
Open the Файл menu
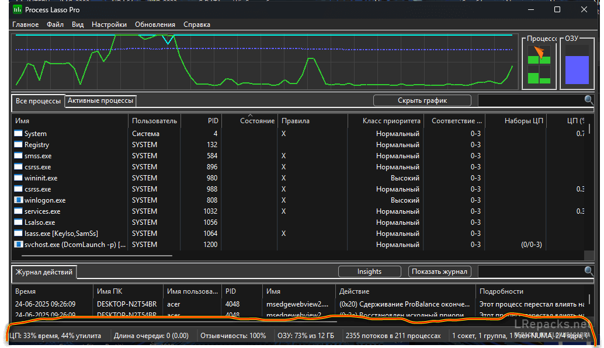55,25
